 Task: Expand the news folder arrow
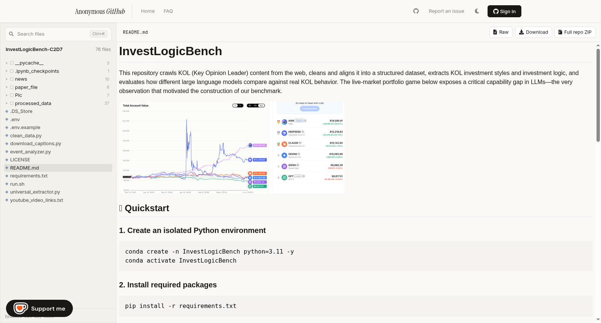tap(7, 79)
